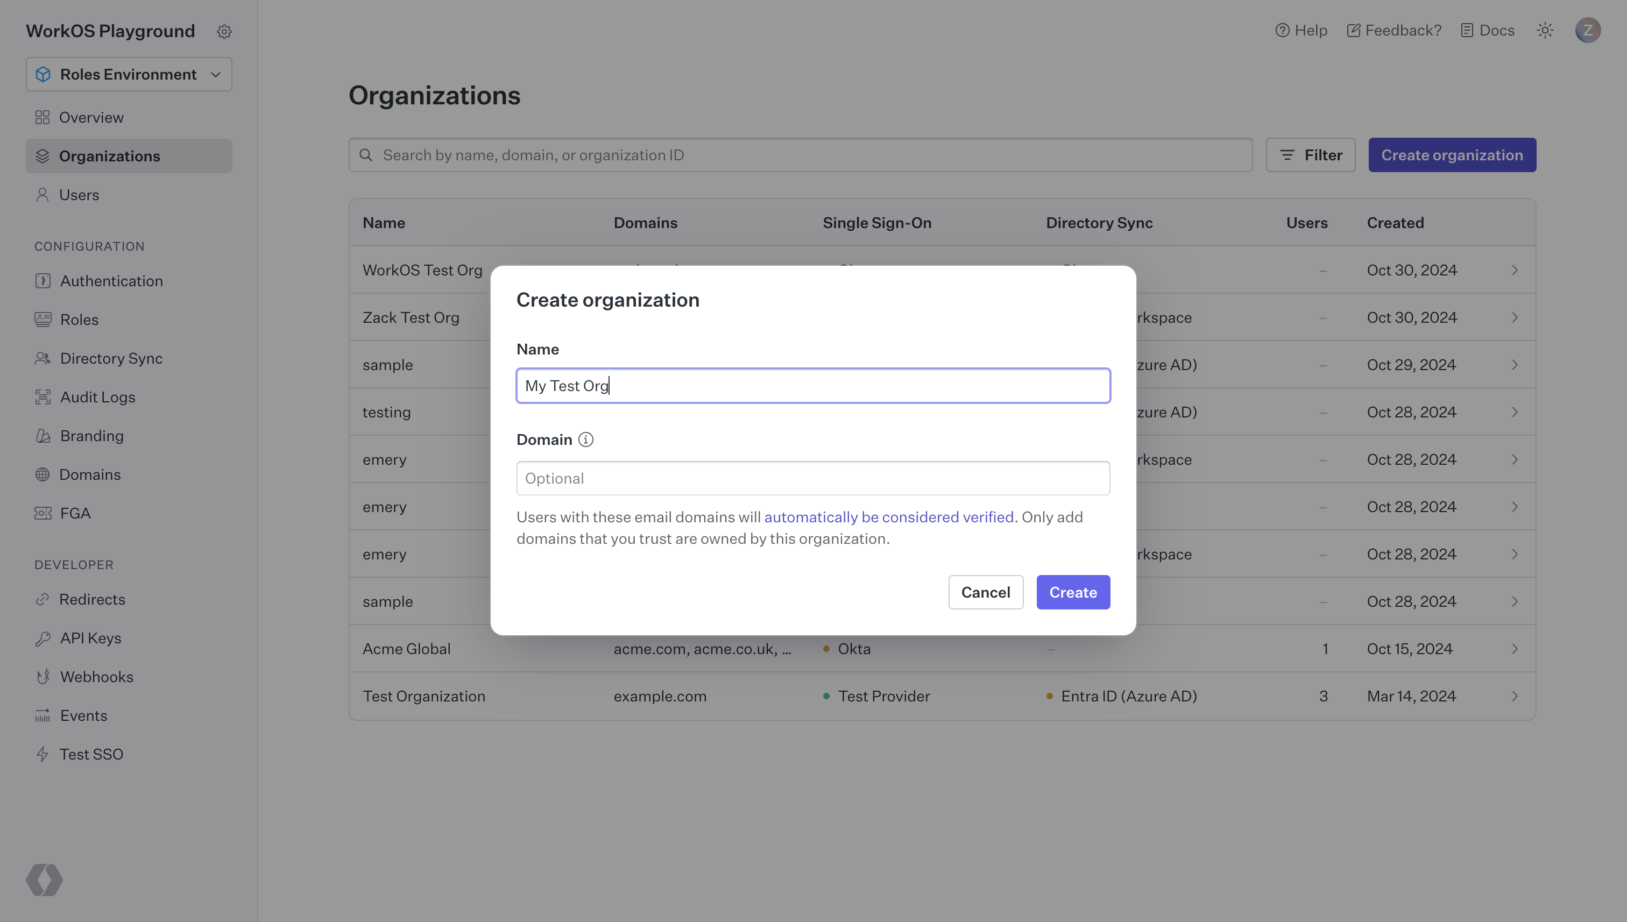Open the Docs page
Viewport: 1627px width, 922px height.
[x=1487, y=30]
